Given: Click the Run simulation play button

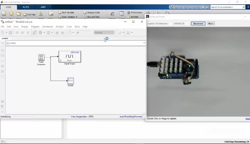Looking at the screenshot, I should [x=57, y=32].
